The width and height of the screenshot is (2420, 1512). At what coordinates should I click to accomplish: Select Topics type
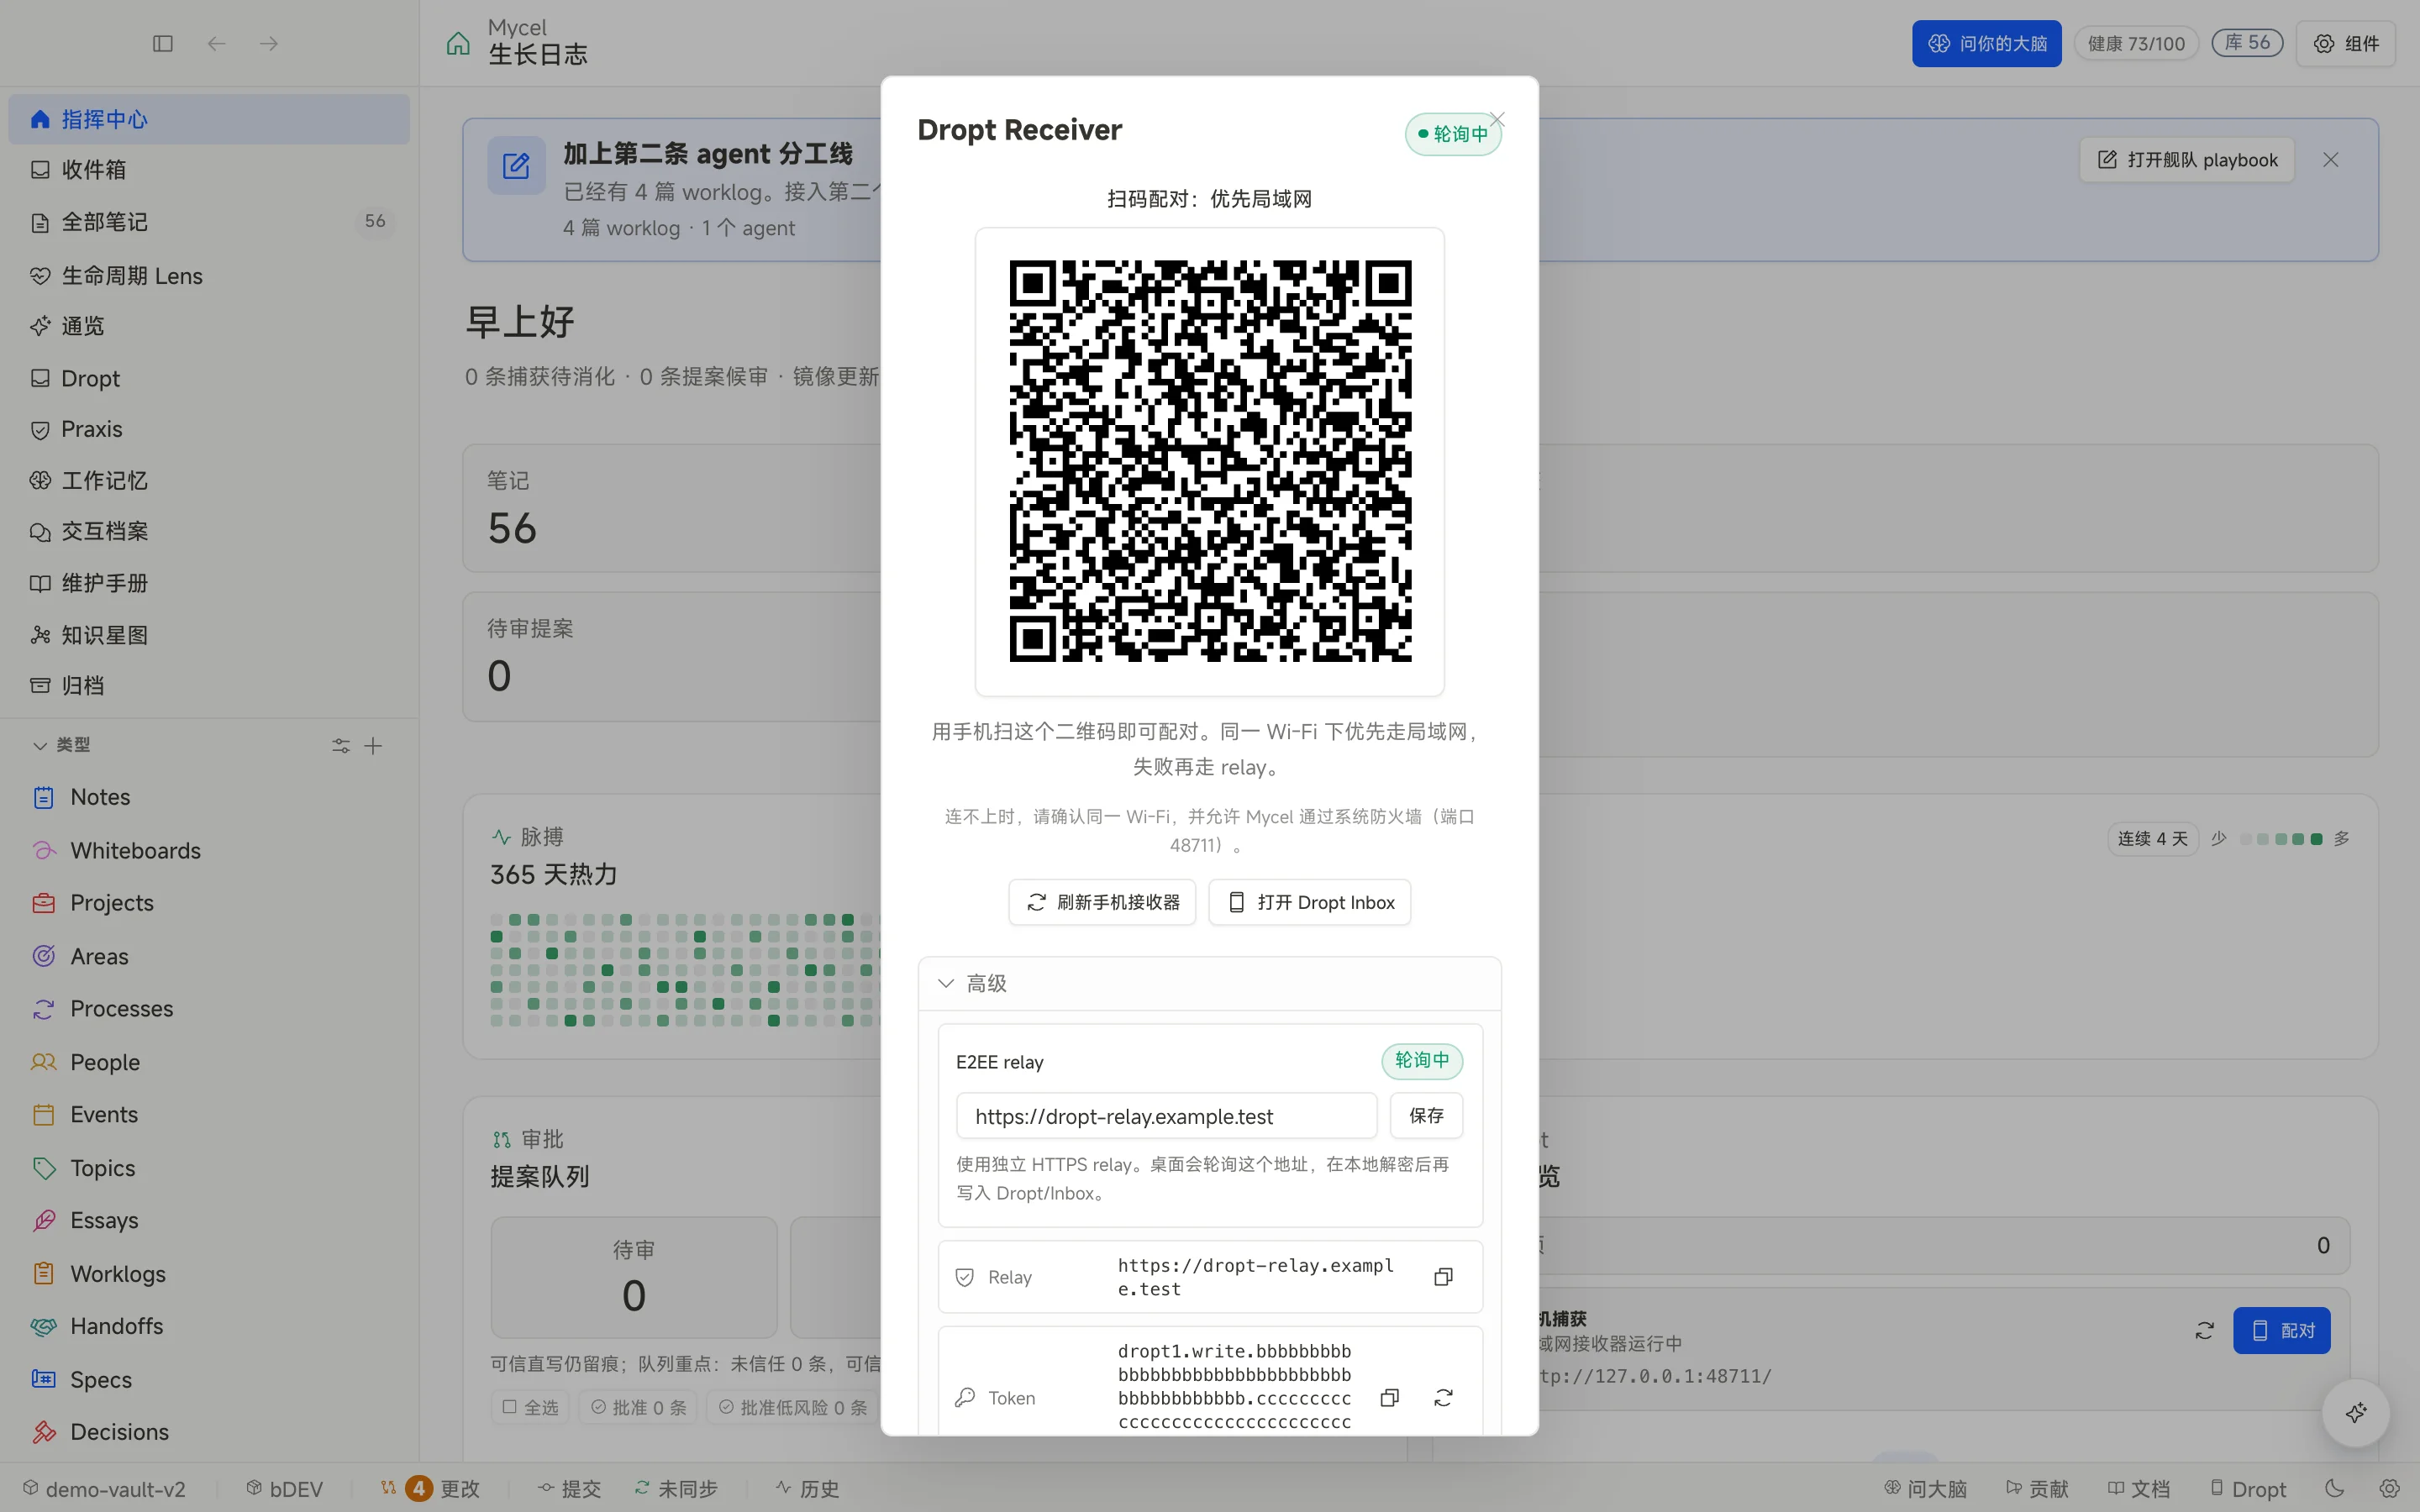(x=209, y=1168)
